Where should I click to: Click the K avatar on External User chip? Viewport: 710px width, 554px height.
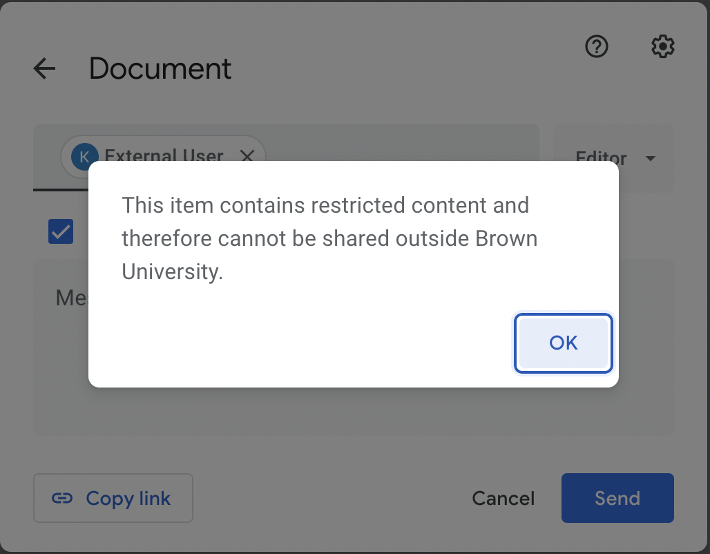click(x=85, y=157)
